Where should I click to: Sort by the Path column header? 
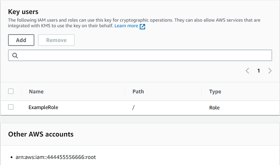138,92
